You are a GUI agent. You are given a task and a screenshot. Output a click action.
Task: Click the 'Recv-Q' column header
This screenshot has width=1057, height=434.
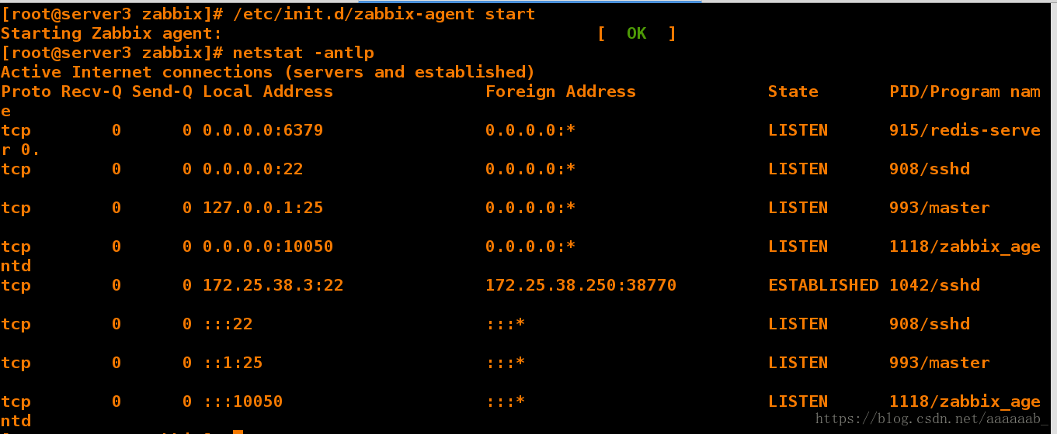(92, 91)
